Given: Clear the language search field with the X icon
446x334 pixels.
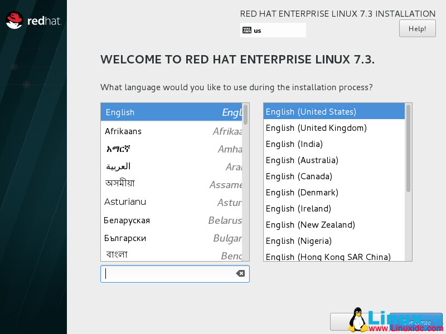Looking at the screenshot, I should [240, 273].
